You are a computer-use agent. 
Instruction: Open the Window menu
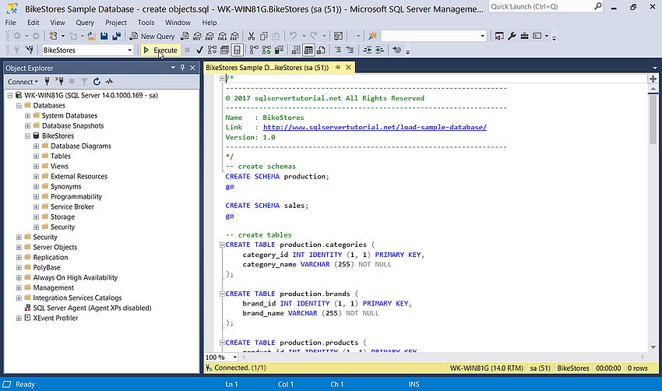point(178,23)
